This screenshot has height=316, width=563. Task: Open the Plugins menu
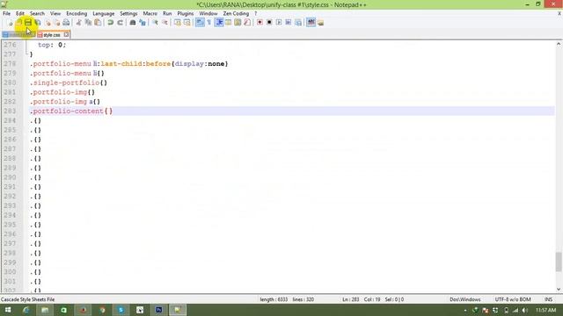click(x=186, y=14)
